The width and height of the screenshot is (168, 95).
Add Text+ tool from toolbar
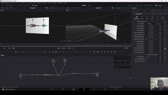point(23,52)
